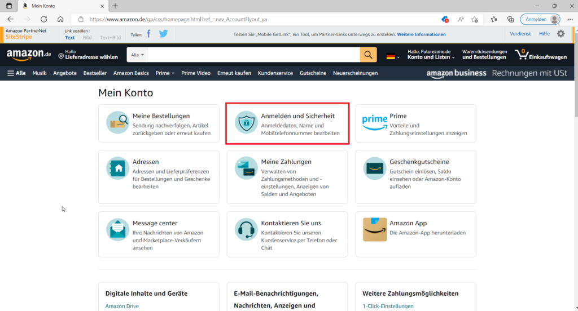The height and width of the screenshot is (311, 578).
Task: Open Meine Zahlungen cards icon
Action: 246,168
